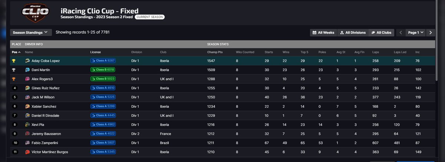Sort by the Name column header
The height and width of the screenshot is (162, 445).
[x=29, y=52]
